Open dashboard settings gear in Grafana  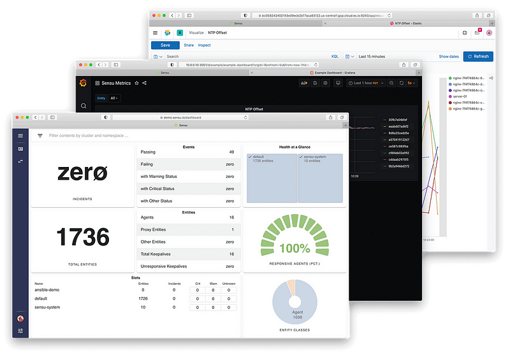(x=325, y=83)
